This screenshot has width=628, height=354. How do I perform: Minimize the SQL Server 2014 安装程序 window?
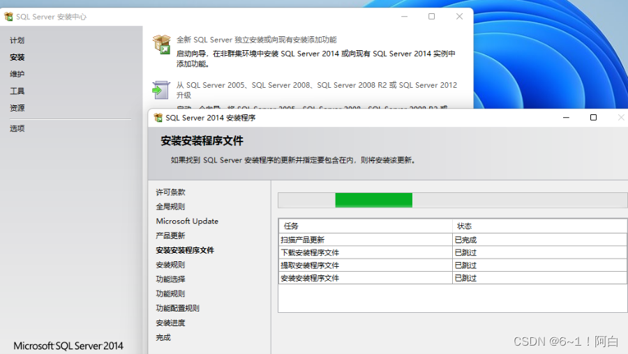coord(566,118)
